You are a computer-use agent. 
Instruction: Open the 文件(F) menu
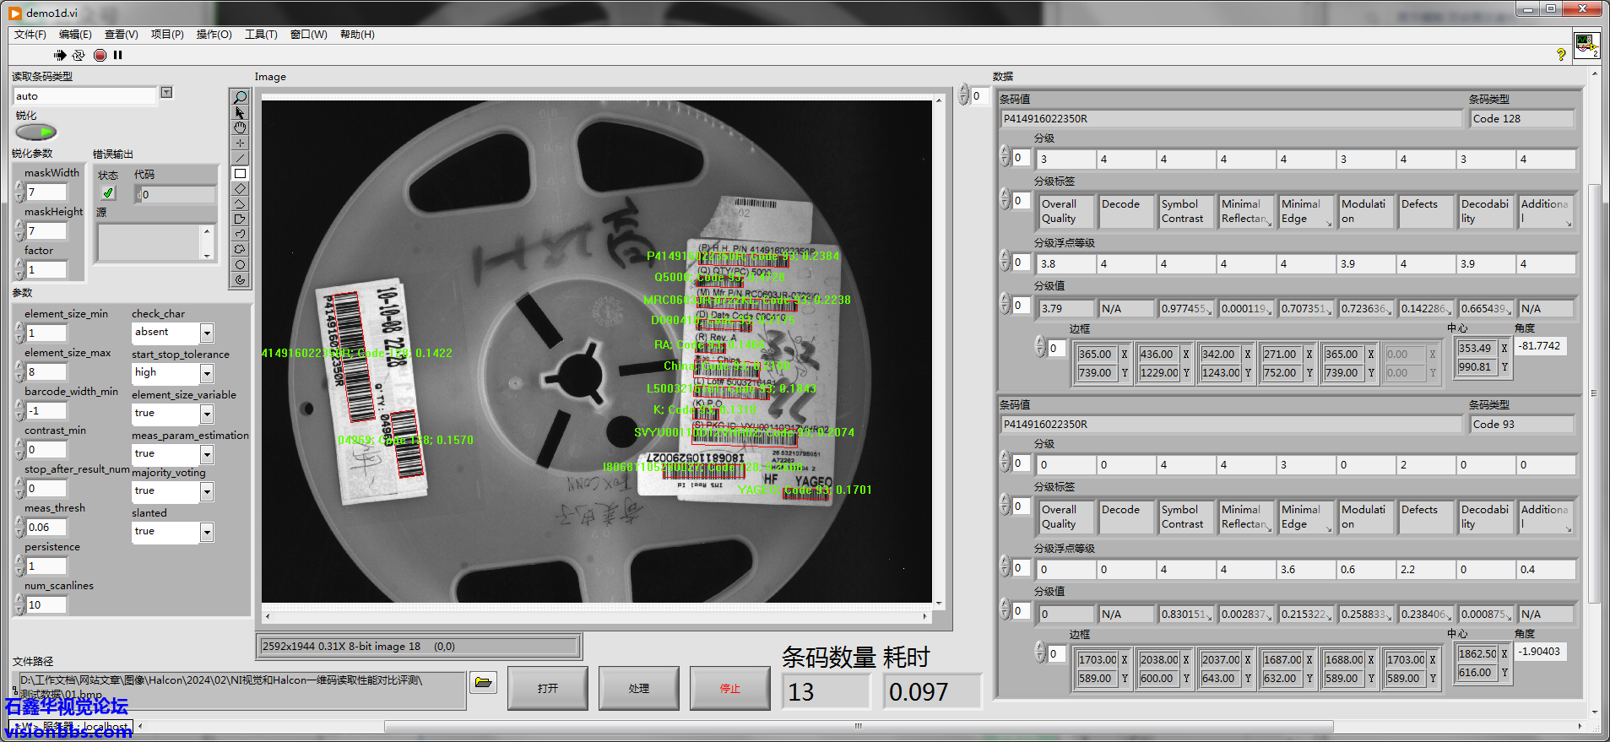[30, 35]
